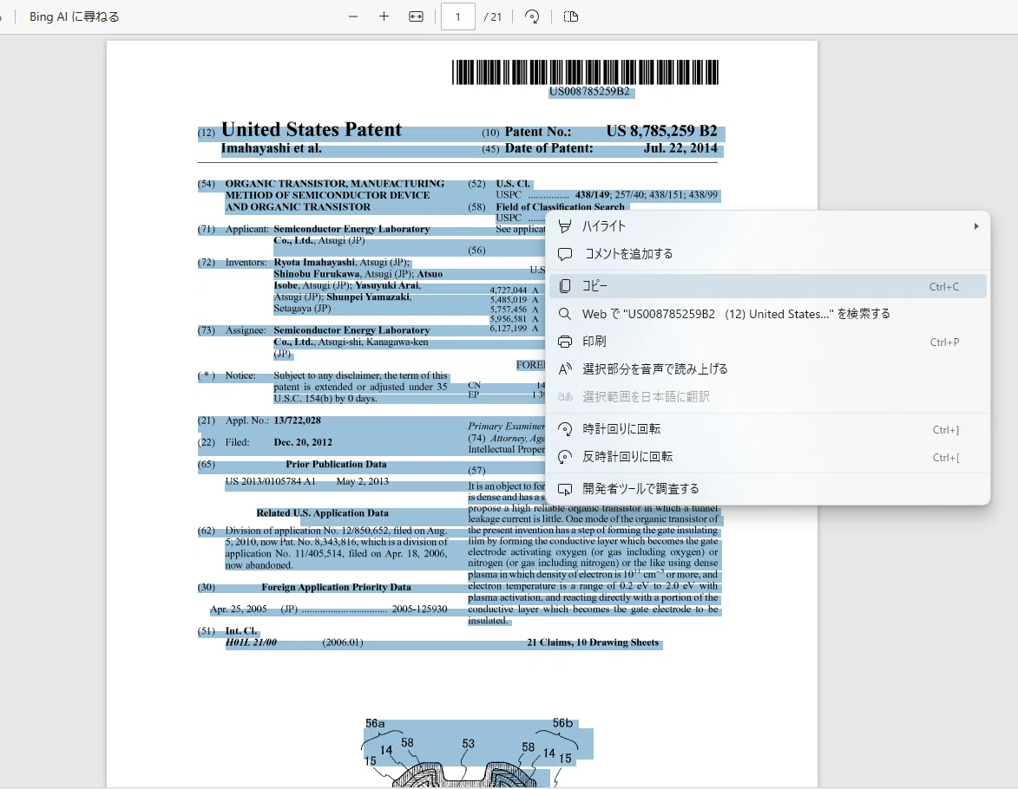
Task: Click 'Shunpei Yamazaki' inventor name
Action: click(x=368, y=297)
